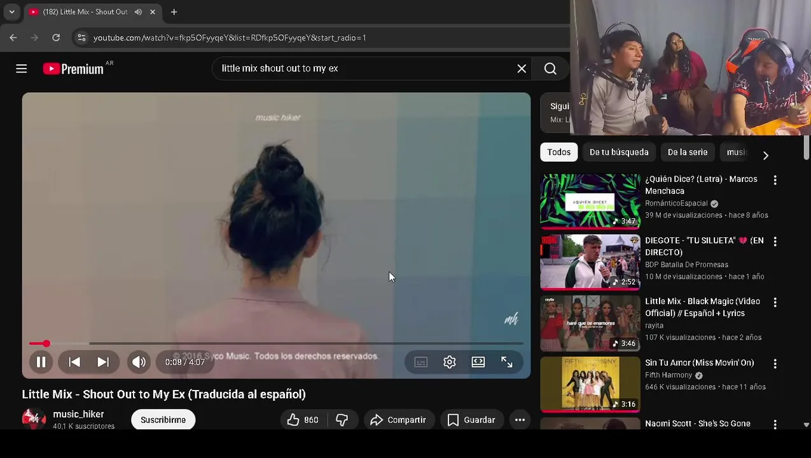
Task: Open ¿Quién Dice? video thumbnail
Action: (590, 200)
